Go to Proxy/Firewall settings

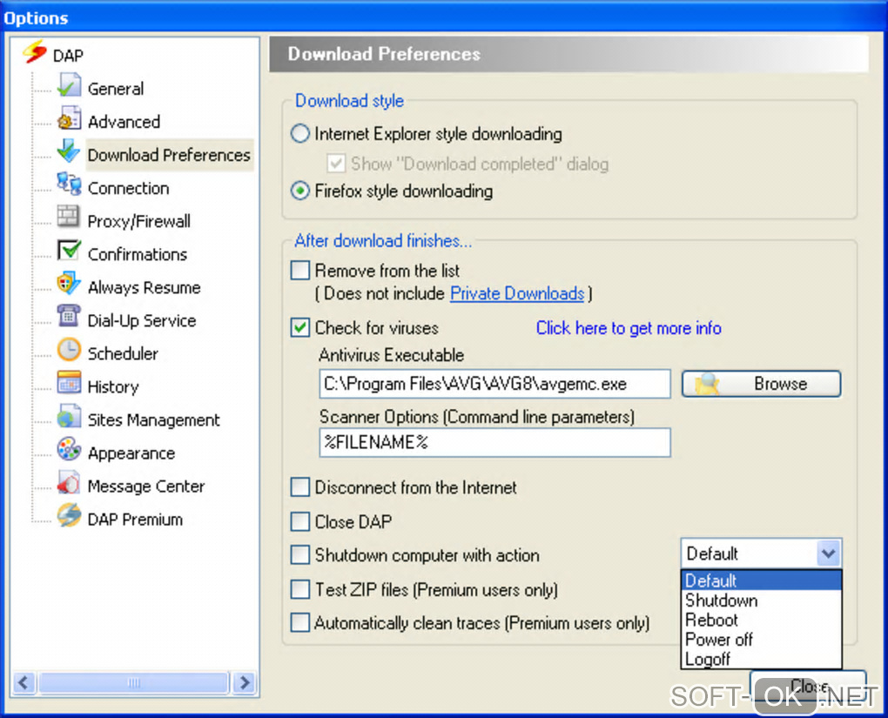tap(138, 221)
